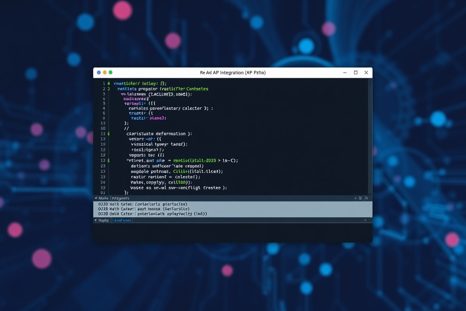The height and width of the screenshot is (311, 466).
Task: Place the cursor on the pink 'plane' code line
Action: click(x=149, y=118)
